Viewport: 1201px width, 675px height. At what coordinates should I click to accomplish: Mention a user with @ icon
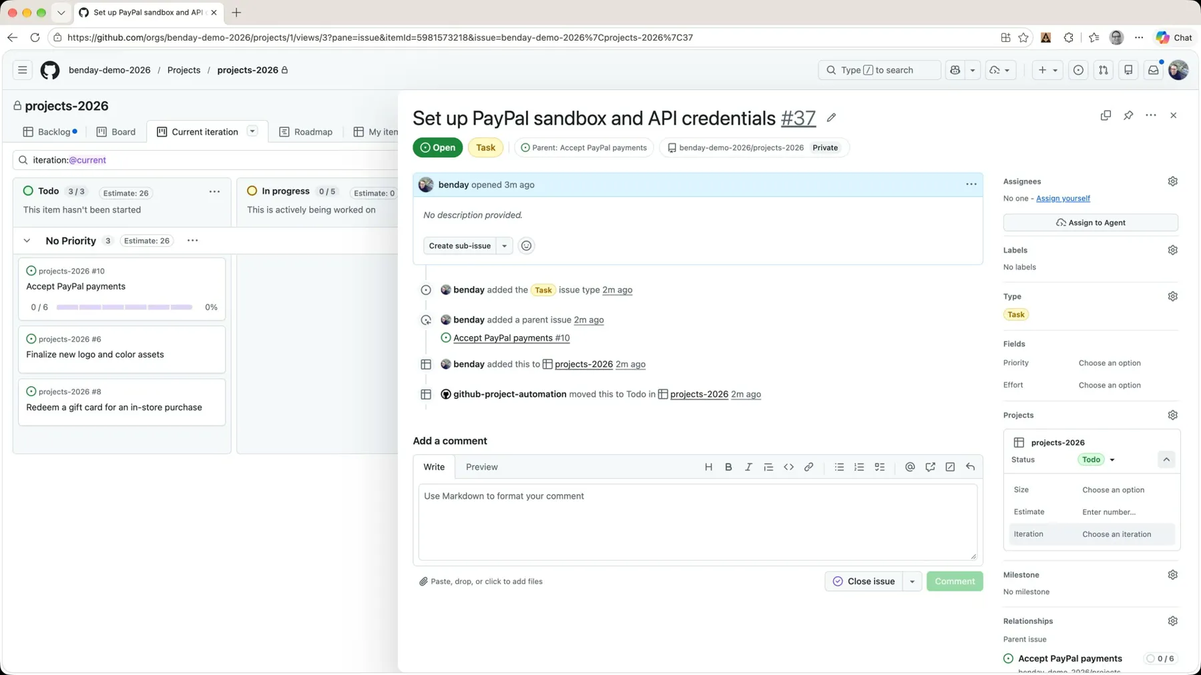(x=910, y=467)
